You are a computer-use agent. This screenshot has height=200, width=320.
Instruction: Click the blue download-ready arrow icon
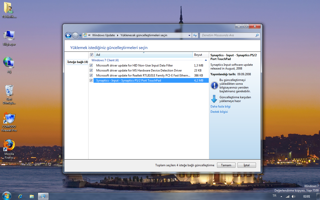pos(214,99)
